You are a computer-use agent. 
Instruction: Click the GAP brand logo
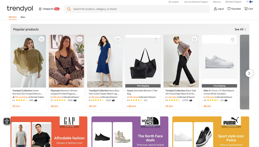tap(69, 121)
